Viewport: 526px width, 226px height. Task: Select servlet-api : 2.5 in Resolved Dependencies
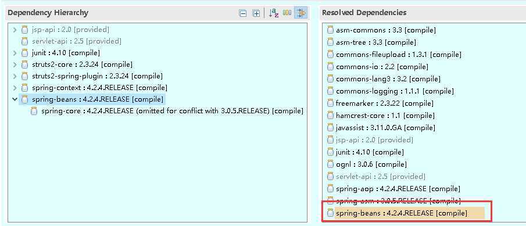381,177
